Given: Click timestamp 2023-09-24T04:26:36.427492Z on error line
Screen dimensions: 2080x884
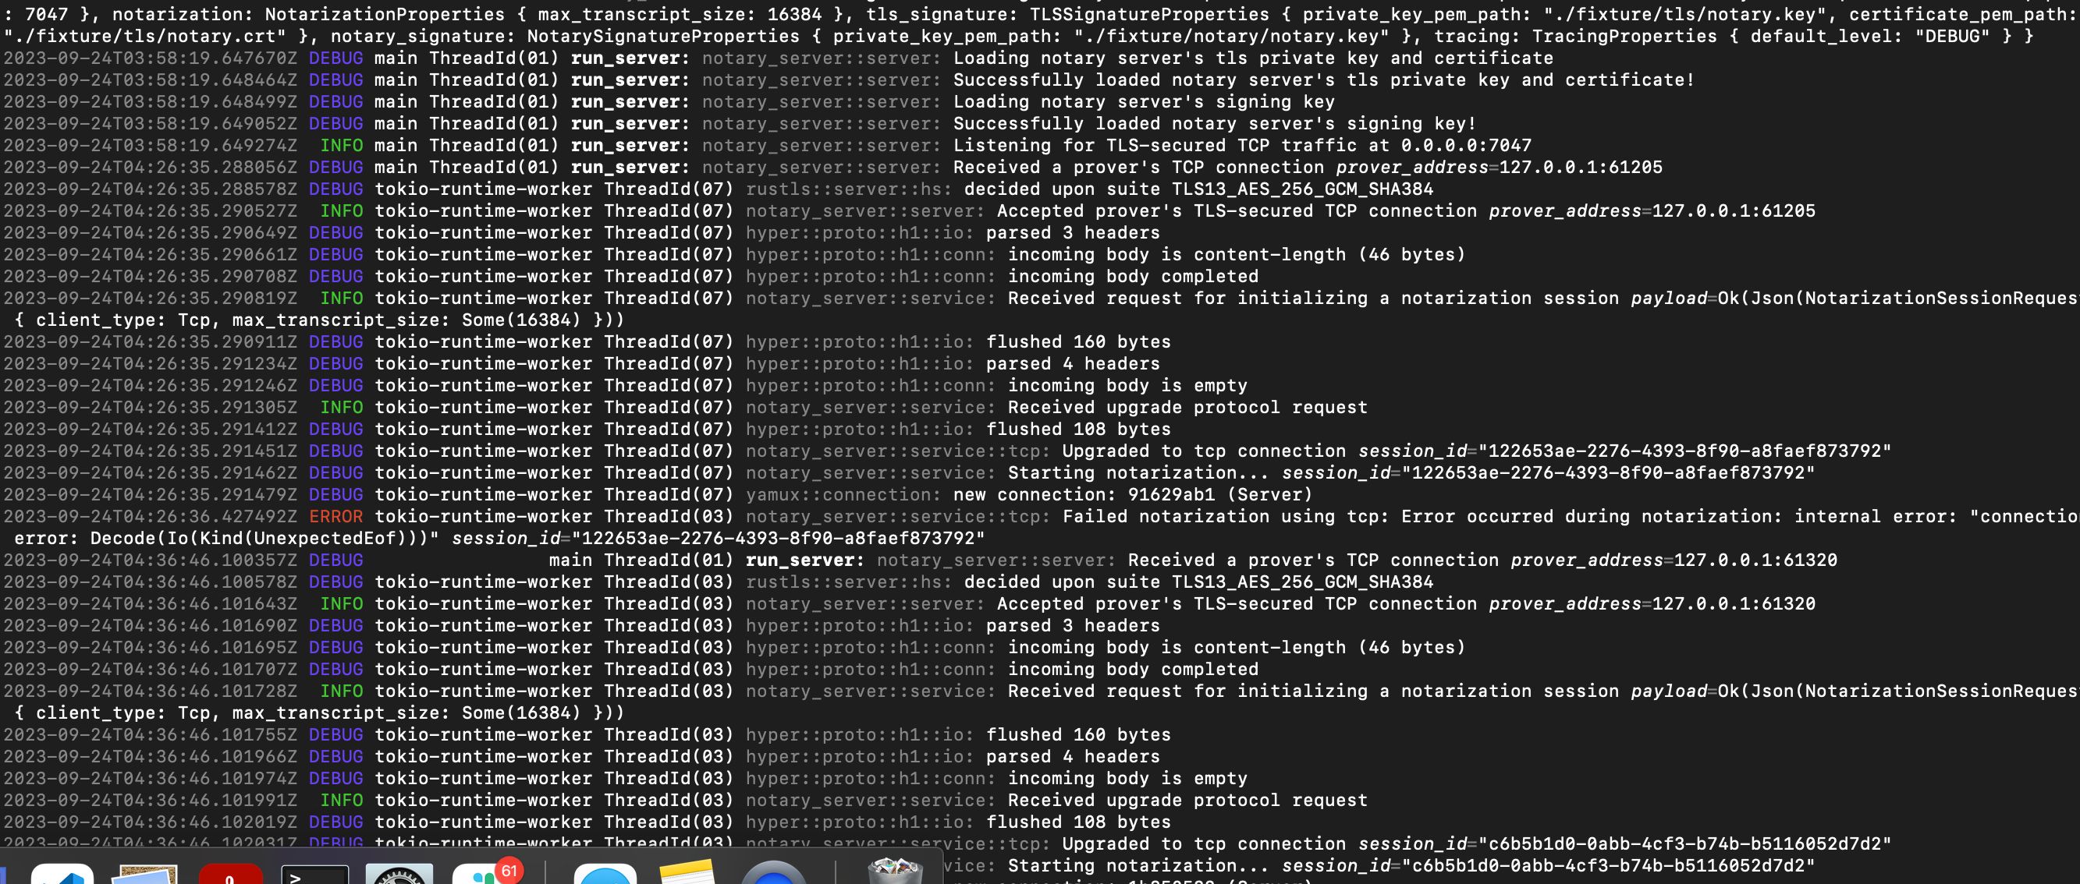Looking at the screenshot, I should tap(150, 516).
